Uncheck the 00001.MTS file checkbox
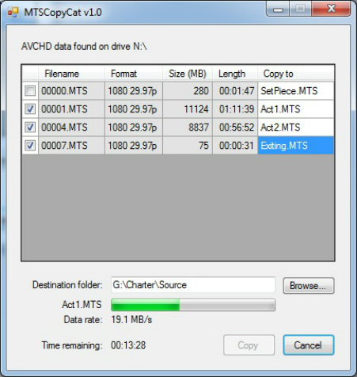 (x=30, y=109)
